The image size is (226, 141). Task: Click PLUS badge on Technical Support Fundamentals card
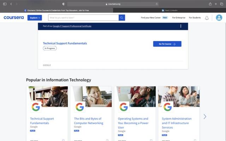[32, 131]
